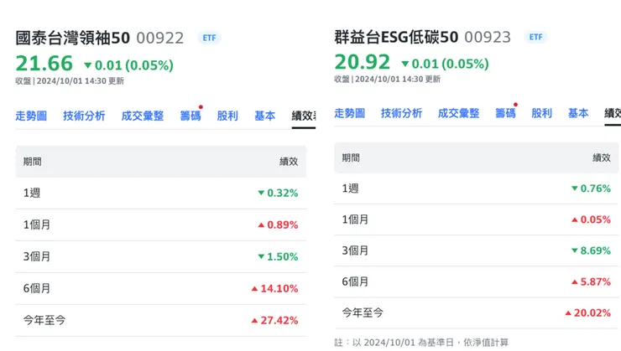Image resolution: width=621 pixels, height=351 pixels.
Task: Click the 註 base date footnote
Action: pyautogui.click(x=421, y=343)
